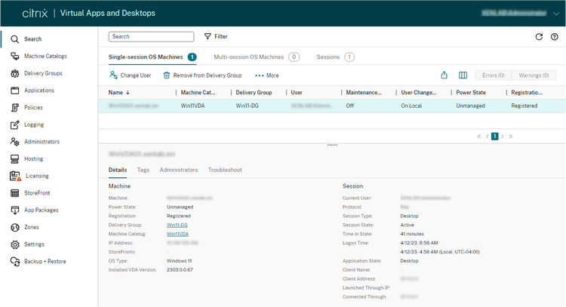This screenshot has width=566, height=307.
Task: Click the pane splitter handle above details
Action: point(333,145)
